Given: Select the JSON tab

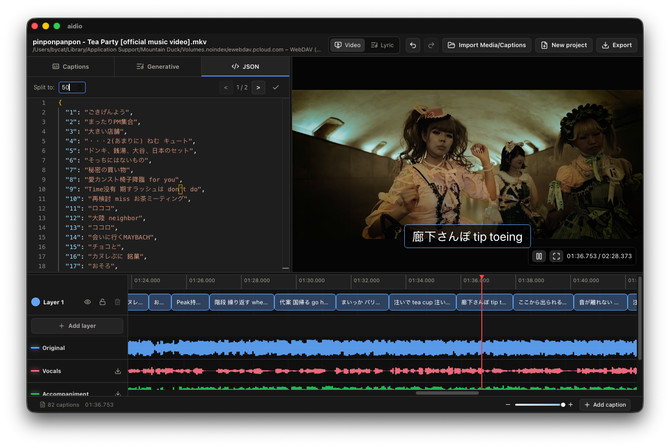Looking at the screenshot, I should (245, 67).
